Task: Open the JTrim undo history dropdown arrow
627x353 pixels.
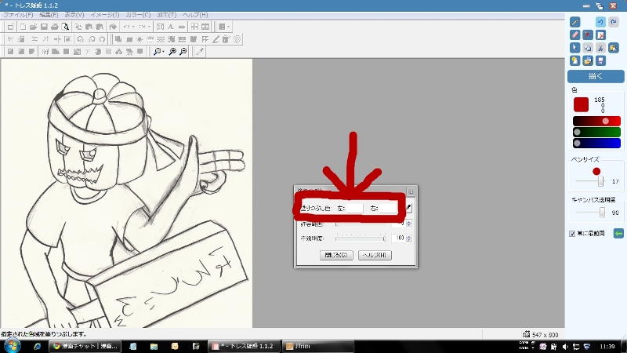Action: pyautogui.click(x=133, y=27)
